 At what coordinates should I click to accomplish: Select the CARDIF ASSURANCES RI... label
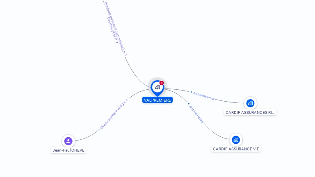250,112
